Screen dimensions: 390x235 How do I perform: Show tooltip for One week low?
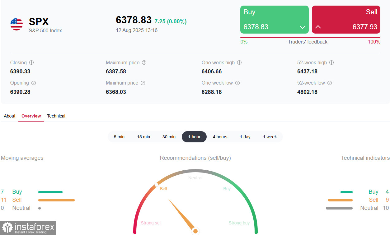coord(237,83)
